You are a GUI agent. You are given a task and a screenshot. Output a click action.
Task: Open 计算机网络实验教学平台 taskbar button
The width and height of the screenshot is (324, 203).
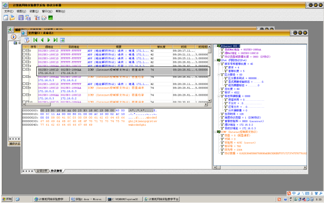[x=161, y=199]
